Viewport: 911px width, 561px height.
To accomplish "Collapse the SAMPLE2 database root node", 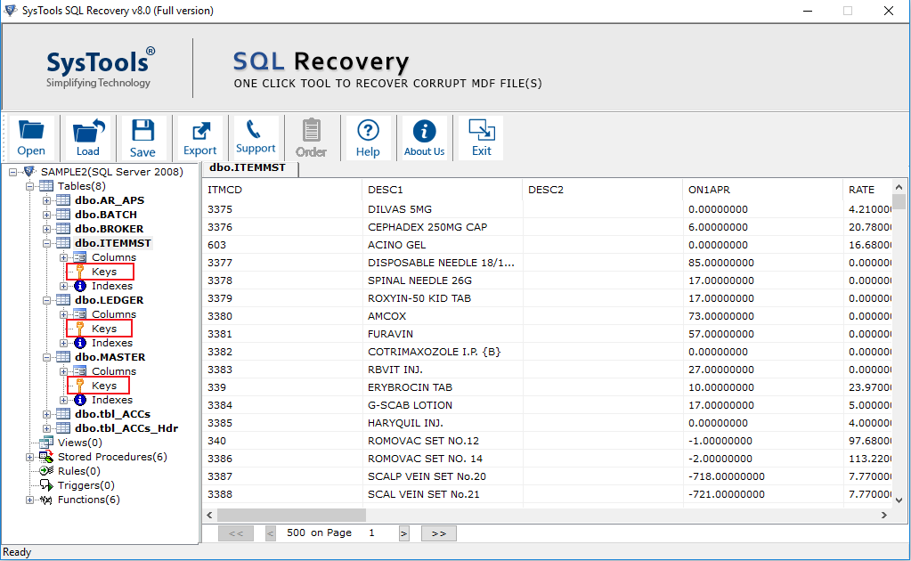I will [12, 172].
